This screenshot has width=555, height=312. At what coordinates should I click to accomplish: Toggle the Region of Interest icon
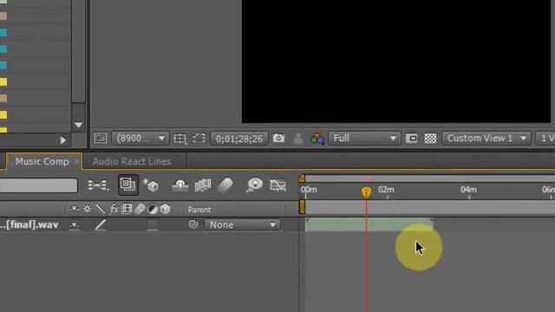411,139
